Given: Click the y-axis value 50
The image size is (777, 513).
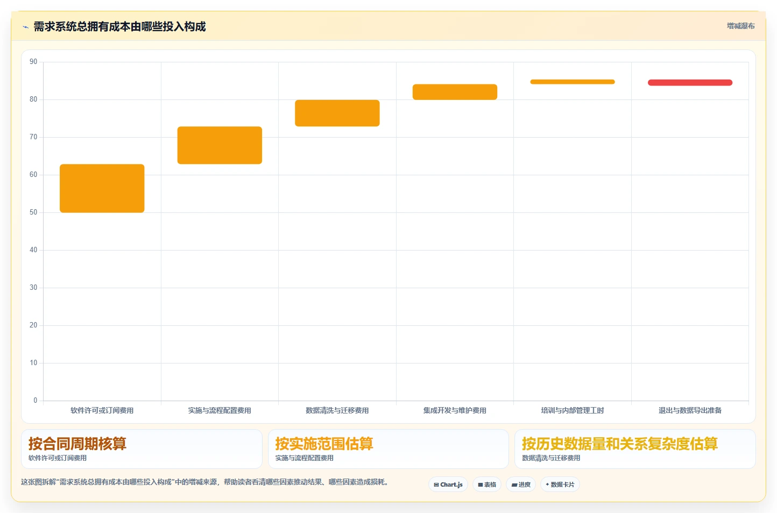Looking at the screenshot, I should point(33,212).
